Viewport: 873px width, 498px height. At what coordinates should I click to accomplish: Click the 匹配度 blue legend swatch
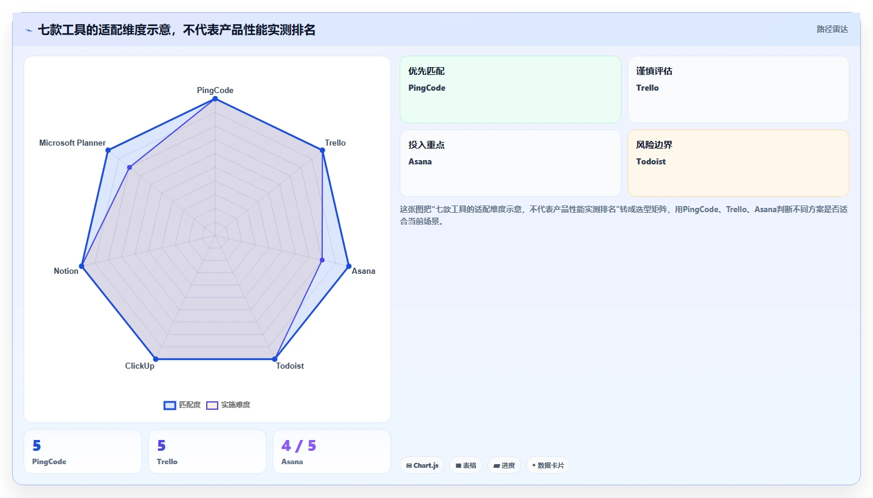[x=170, y=405]
